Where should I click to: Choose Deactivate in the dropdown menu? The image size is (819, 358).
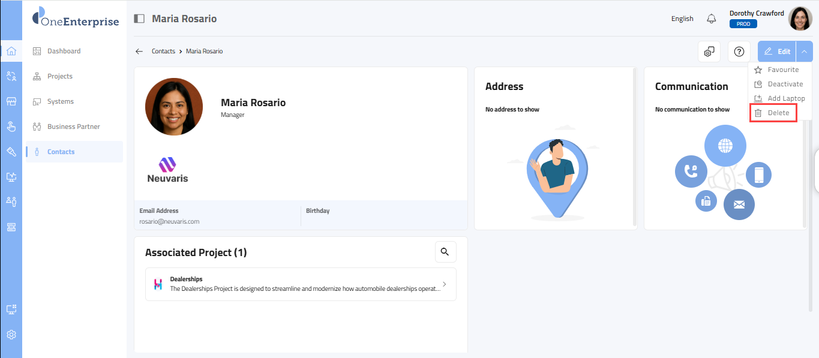click(x=785, y=84)
